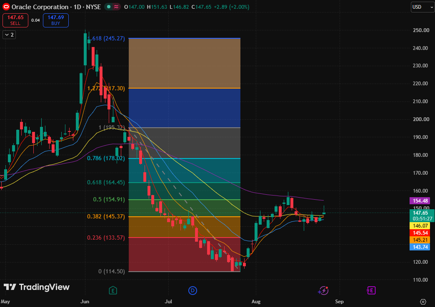Click the yellow 146.07 price scale label
The height and width of the screenshot is (307, 435).
tap(420, 226)
